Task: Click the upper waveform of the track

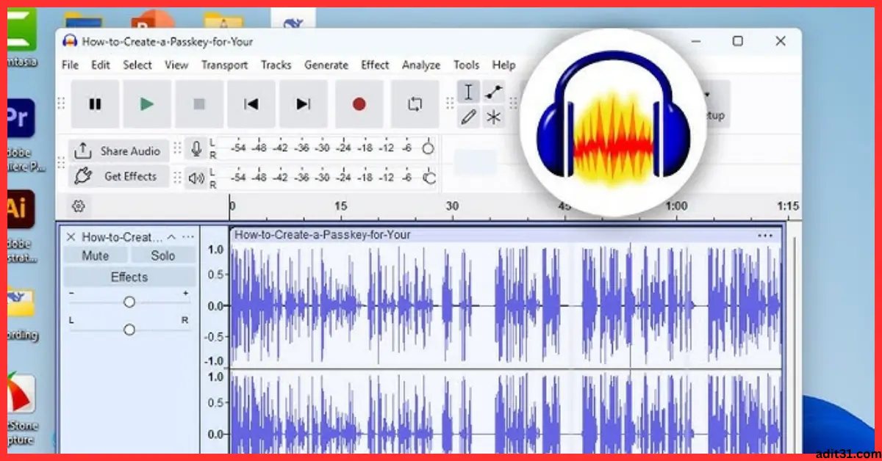Action: (506, 305)
